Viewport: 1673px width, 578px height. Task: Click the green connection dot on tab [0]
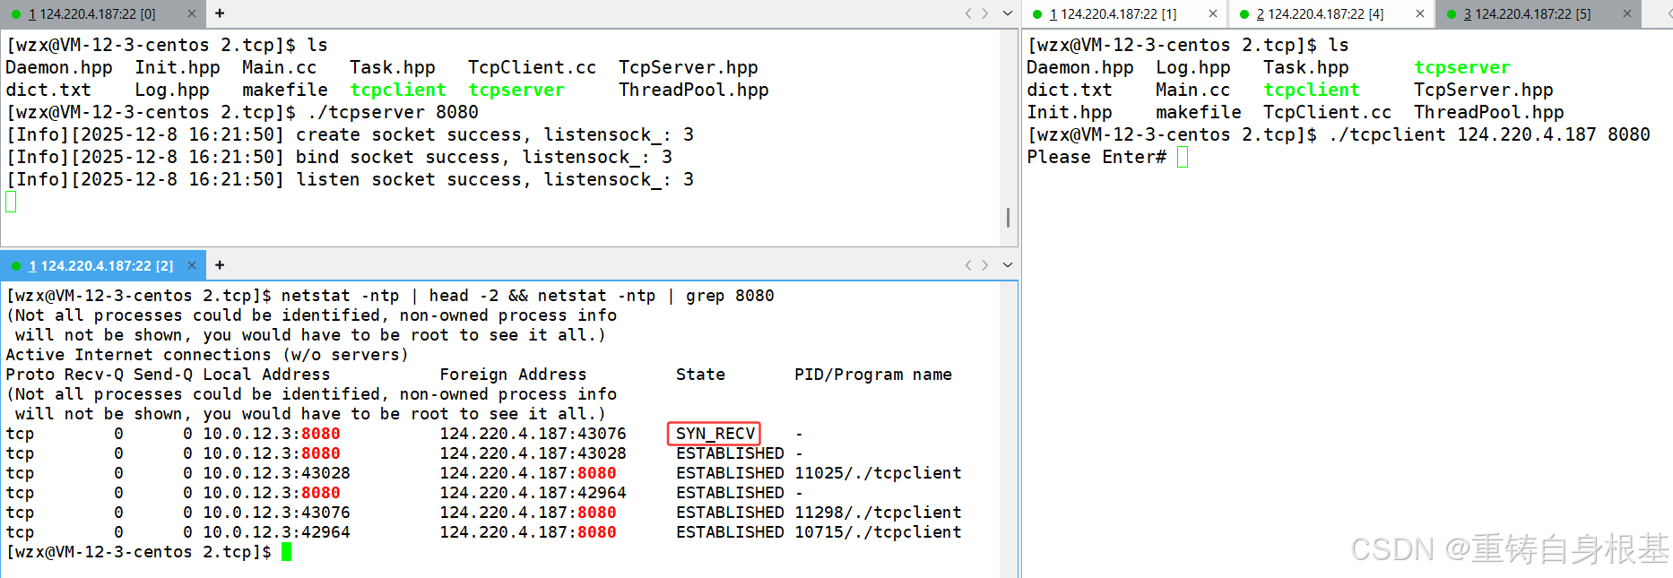(x=16, y=14)
